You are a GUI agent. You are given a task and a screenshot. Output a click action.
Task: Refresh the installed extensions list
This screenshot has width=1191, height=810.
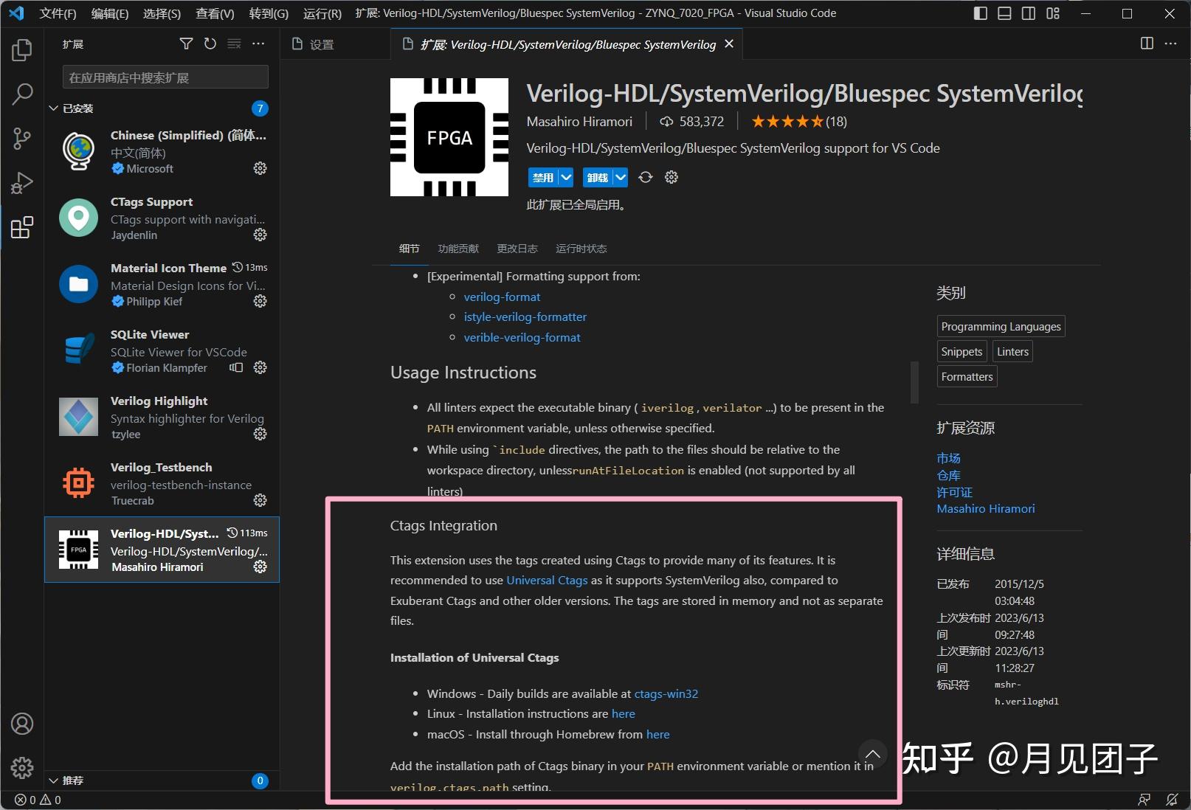click(210, 44)
